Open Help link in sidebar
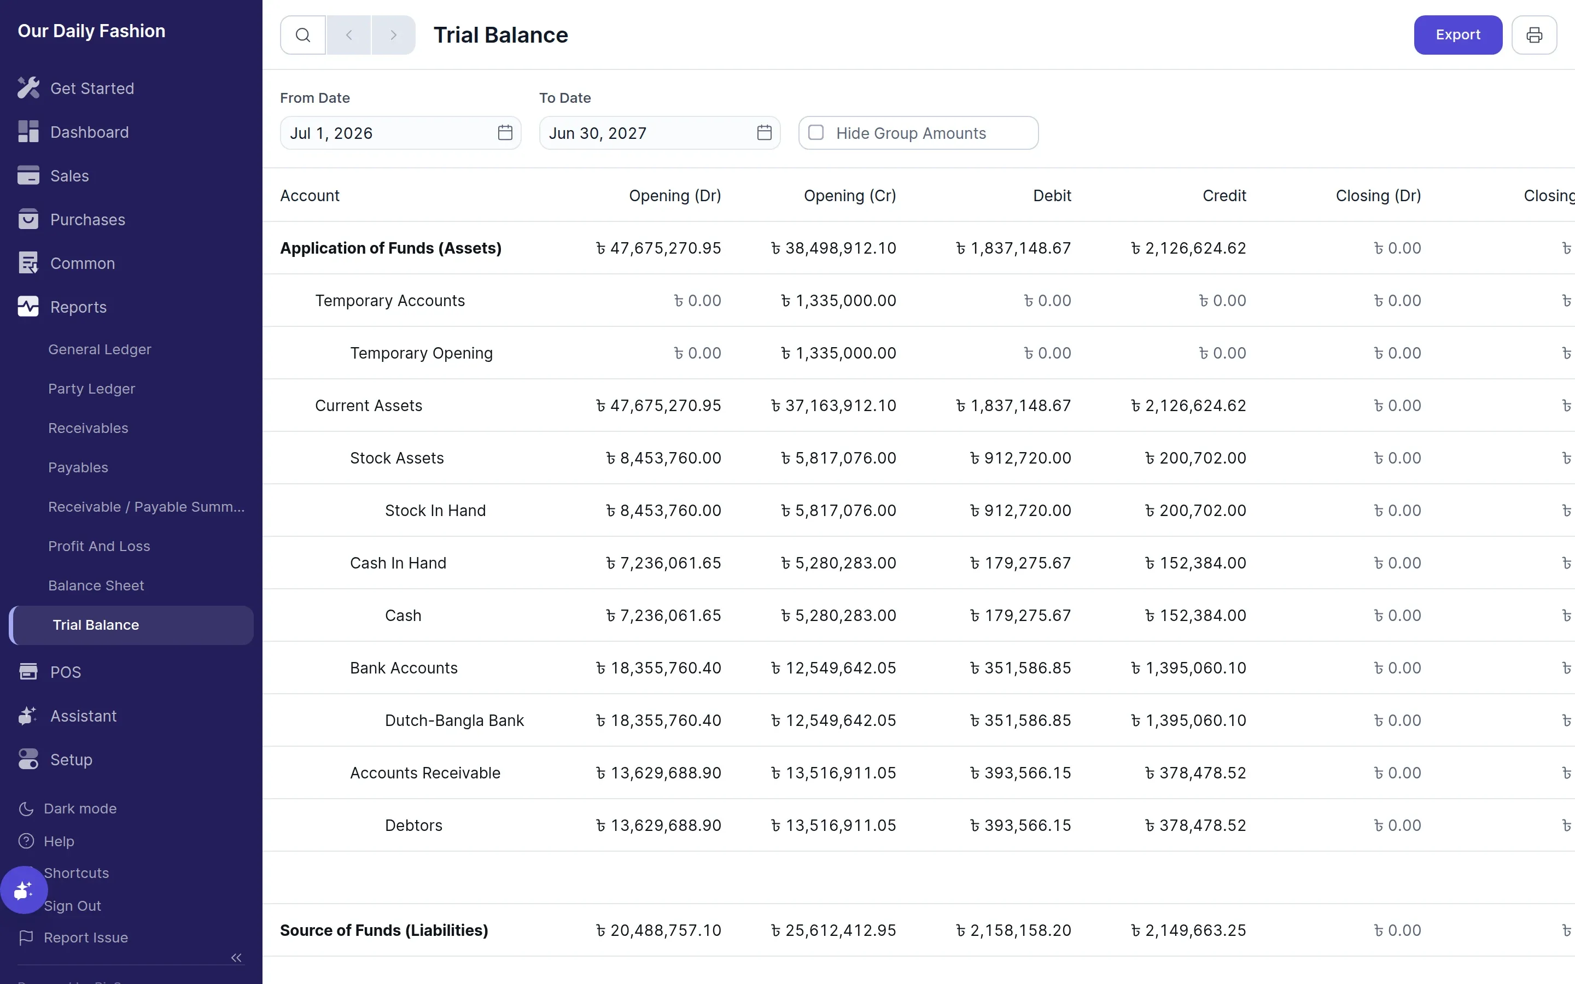The height and width of the screenshot is (984, 1575). 46,841
